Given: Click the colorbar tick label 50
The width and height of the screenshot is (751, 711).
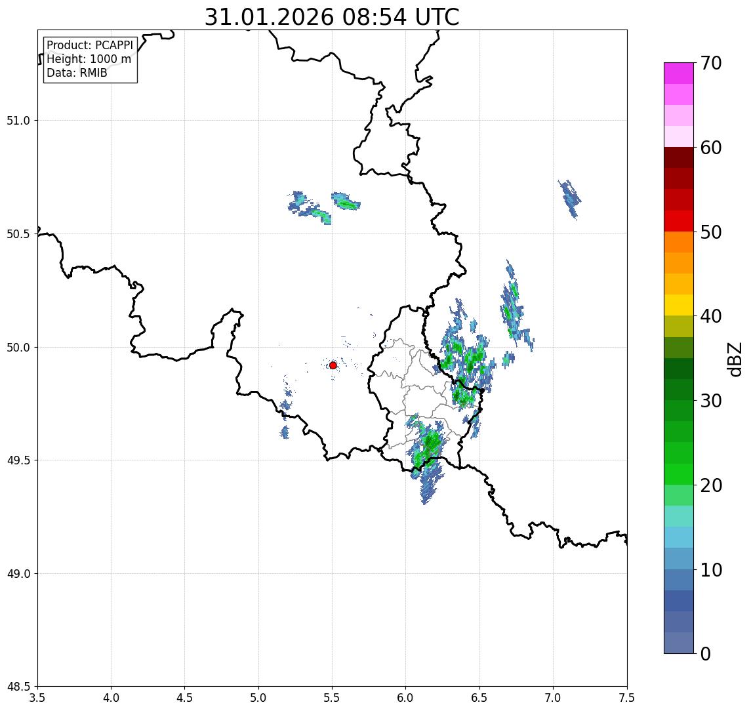Looking at the screenshot, I should coord(711,232).
